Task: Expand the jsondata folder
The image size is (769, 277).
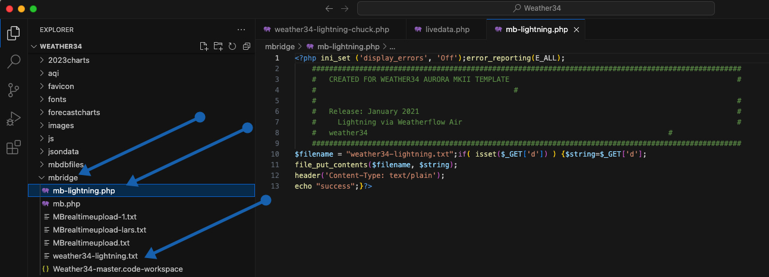Action: (x=63, y=151)
